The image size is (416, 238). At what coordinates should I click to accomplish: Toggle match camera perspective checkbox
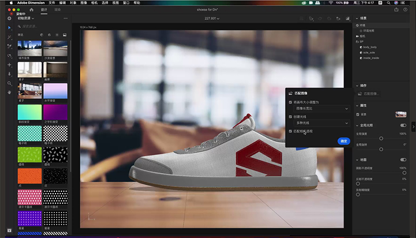(x=291, y=131)
